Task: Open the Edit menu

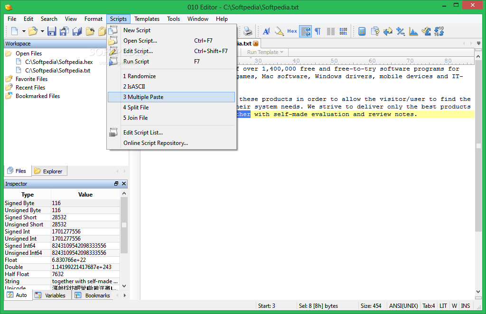Action: click(x=28, y=19)
